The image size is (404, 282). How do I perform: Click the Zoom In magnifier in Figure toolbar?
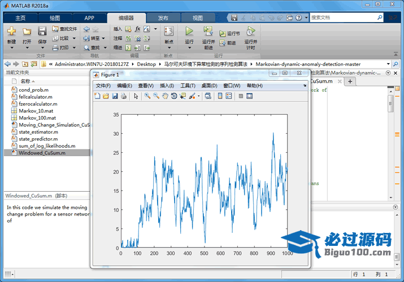pyautogui.click(x=147, y=96)
